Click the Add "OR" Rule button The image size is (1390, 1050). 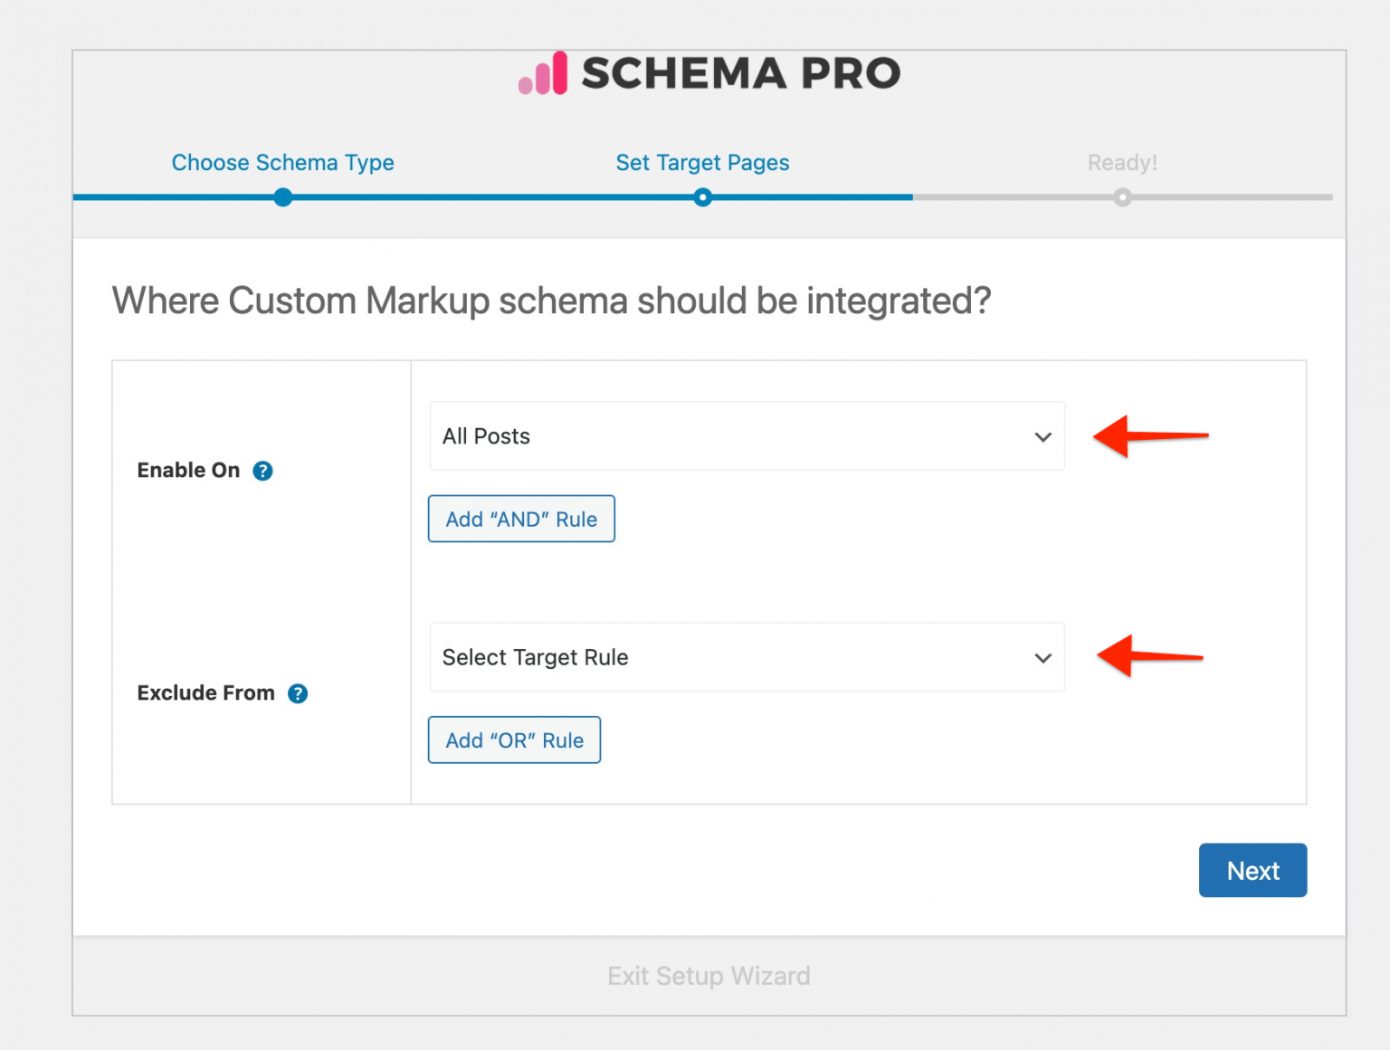[x=514, y=740]
